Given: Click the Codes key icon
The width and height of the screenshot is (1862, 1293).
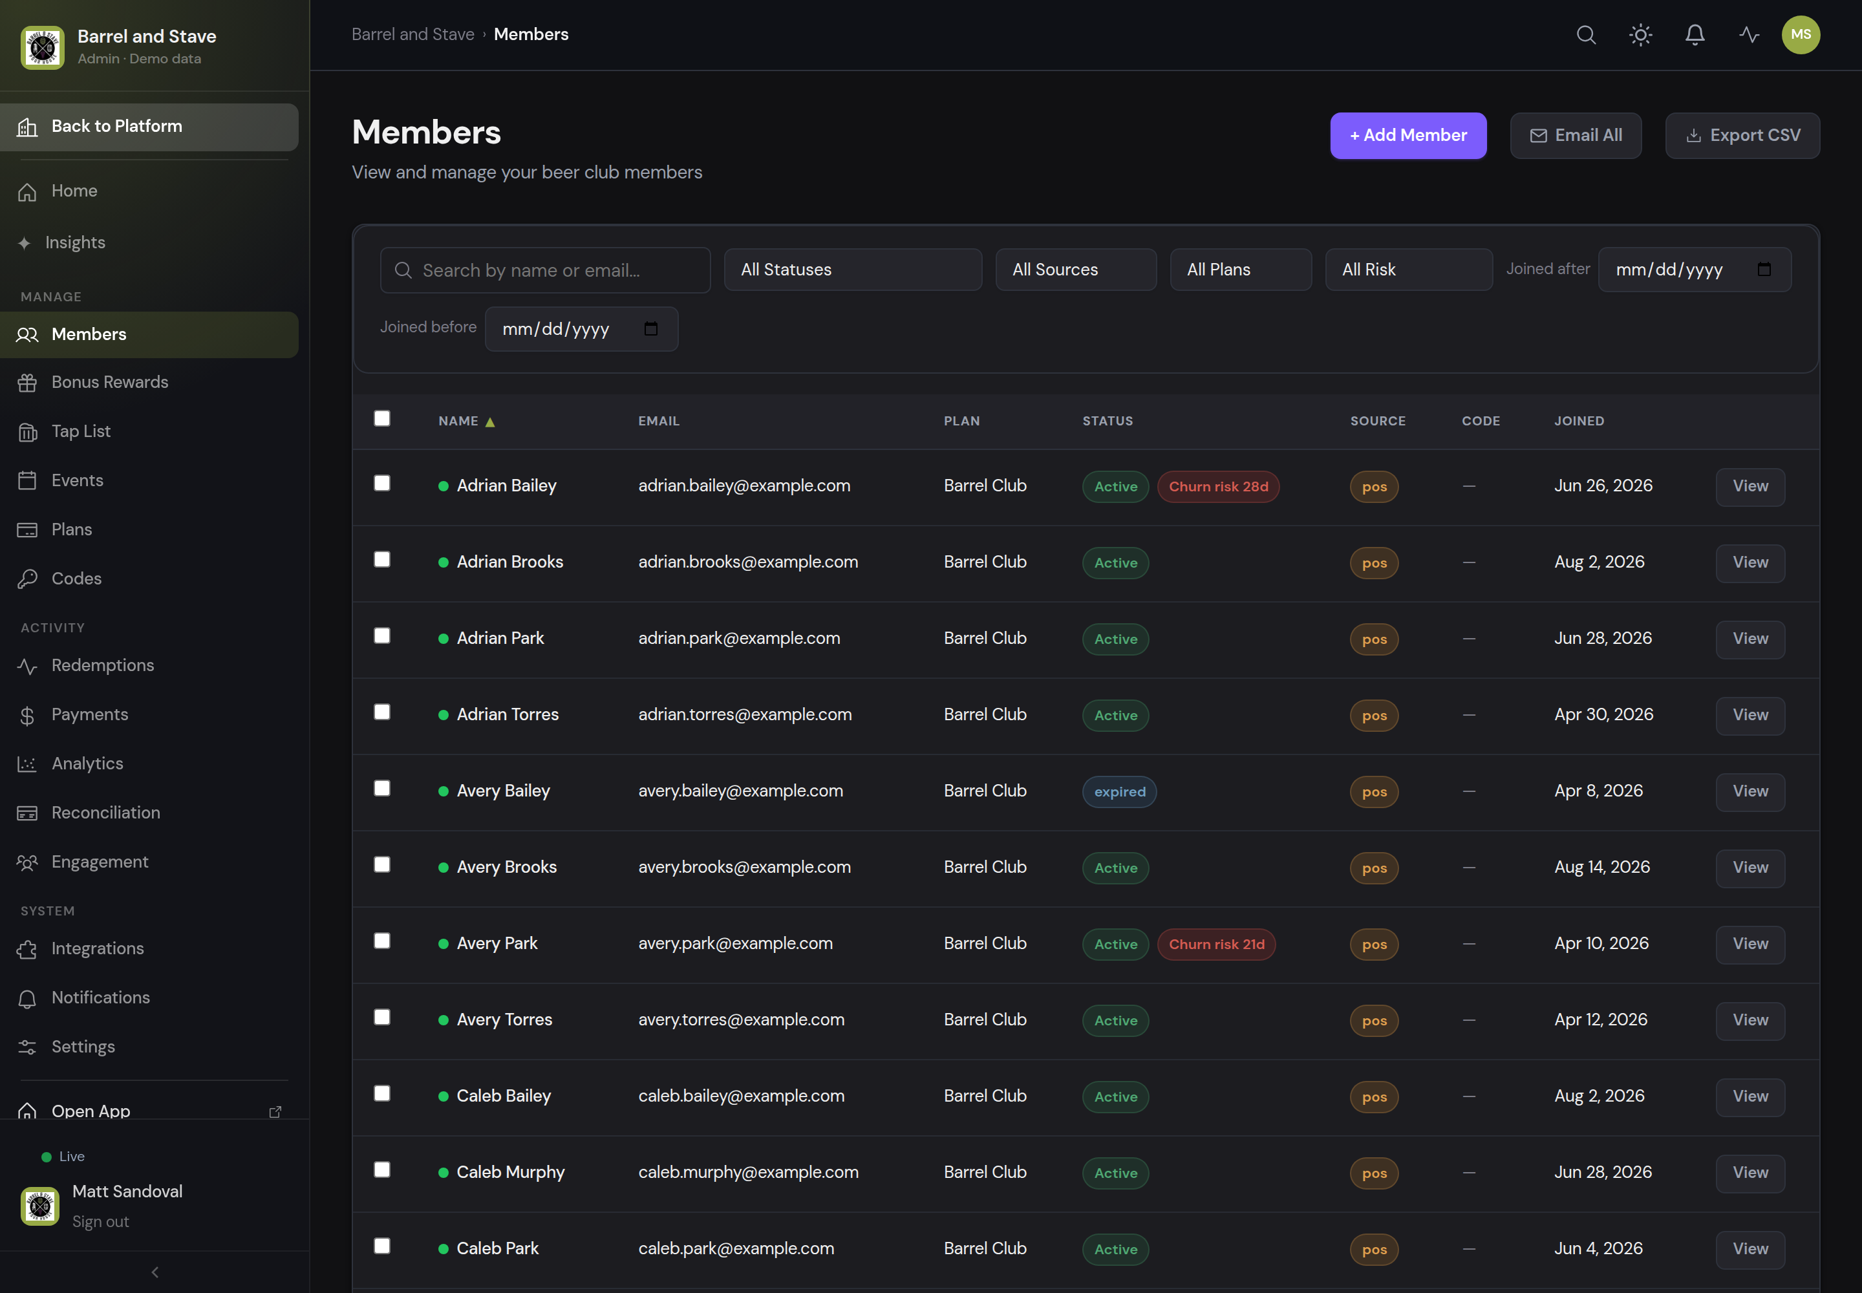Looking at the screenshot, I should point(28,579).
